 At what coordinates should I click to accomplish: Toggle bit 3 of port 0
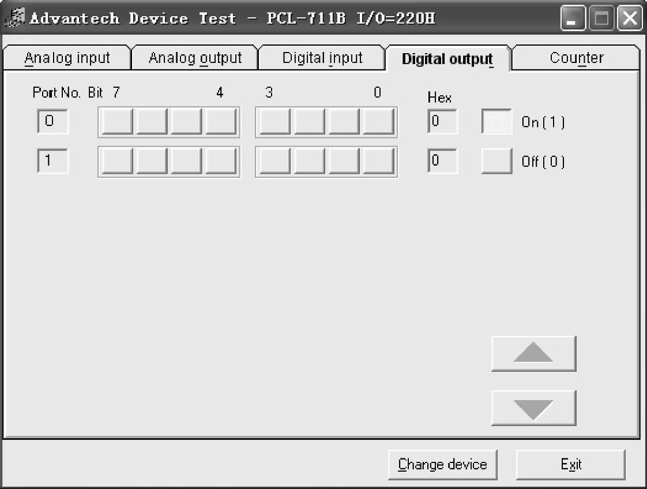[275, 122]
